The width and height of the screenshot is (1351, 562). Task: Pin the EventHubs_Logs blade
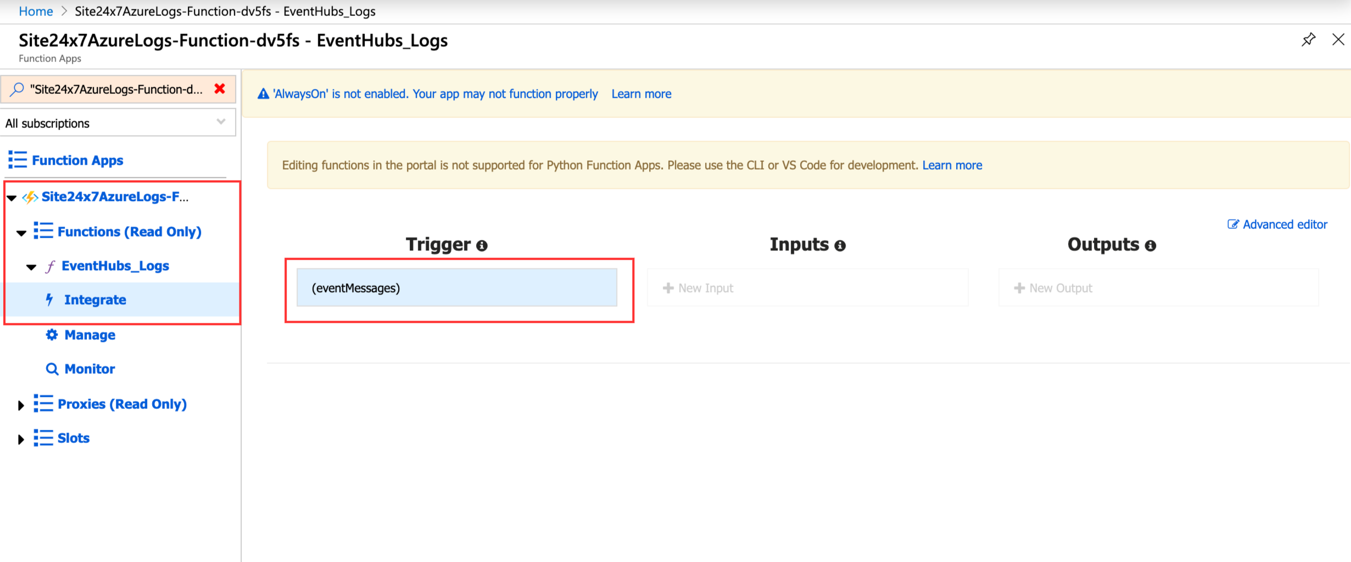(1309, 39)
